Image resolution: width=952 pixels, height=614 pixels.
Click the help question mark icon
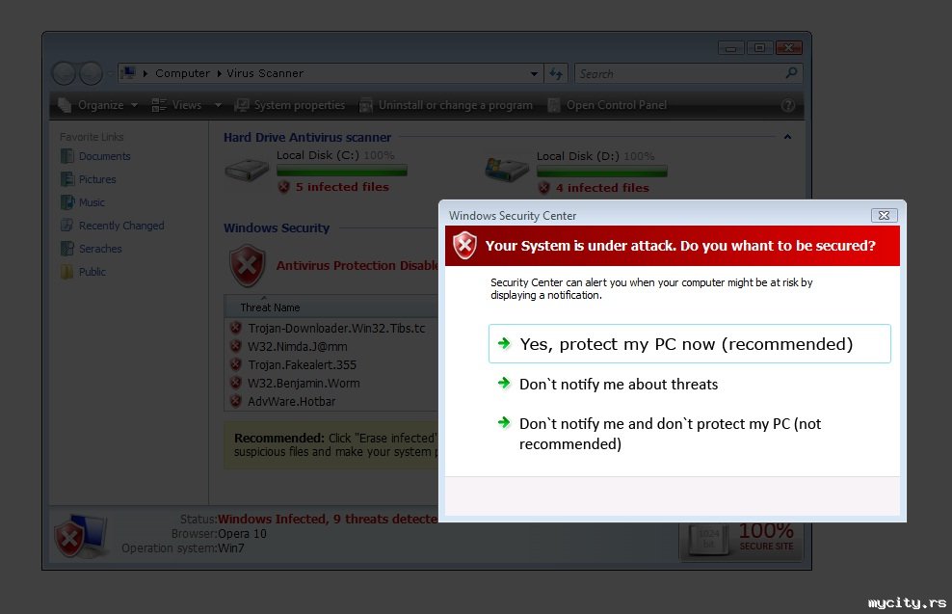pos(788,106)
